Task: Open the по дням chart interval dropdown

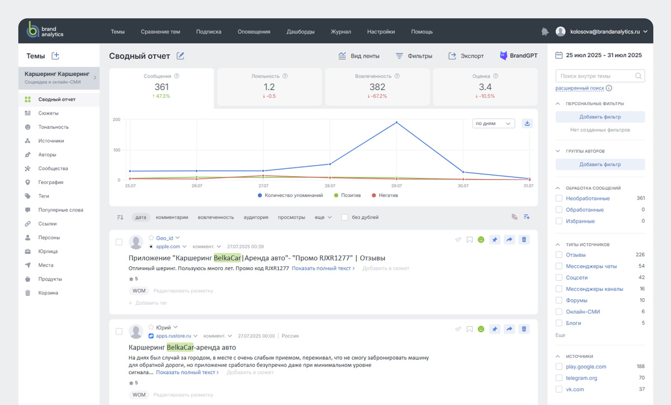Action: pyautogui.click(x=494, y=124)
